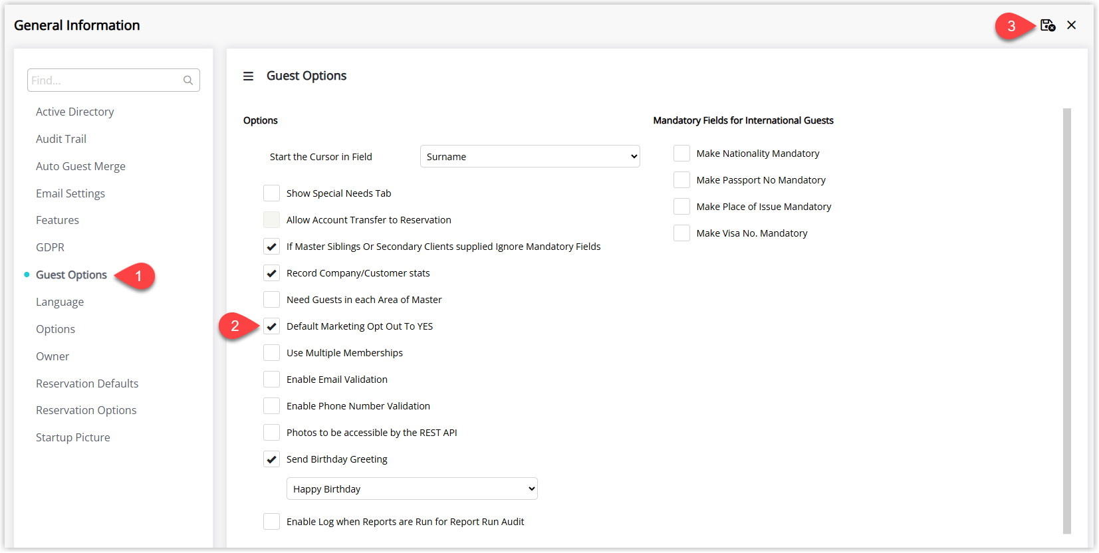Check Enable Phone Number Validation
The height and width of the screenshot is (553, 1099).
tap(271, 406)
